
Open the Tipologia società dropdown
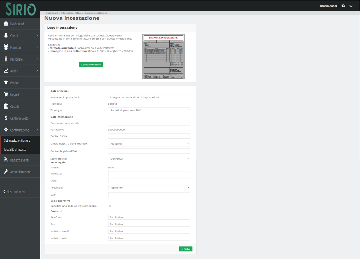[149, 110]
